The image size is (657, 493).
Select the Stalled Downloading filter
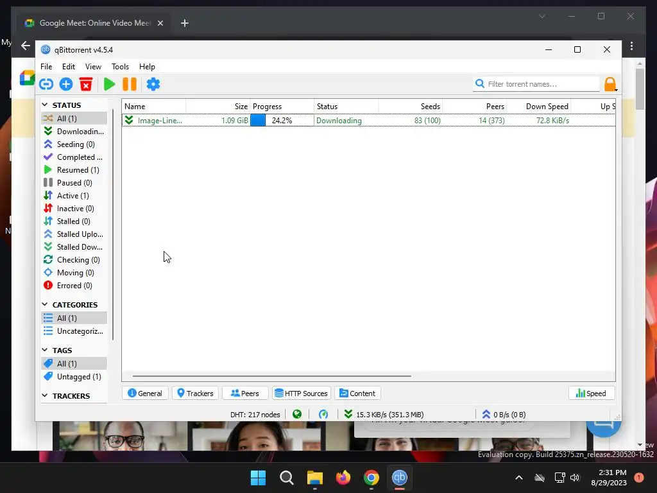click(x=74, y=247)
